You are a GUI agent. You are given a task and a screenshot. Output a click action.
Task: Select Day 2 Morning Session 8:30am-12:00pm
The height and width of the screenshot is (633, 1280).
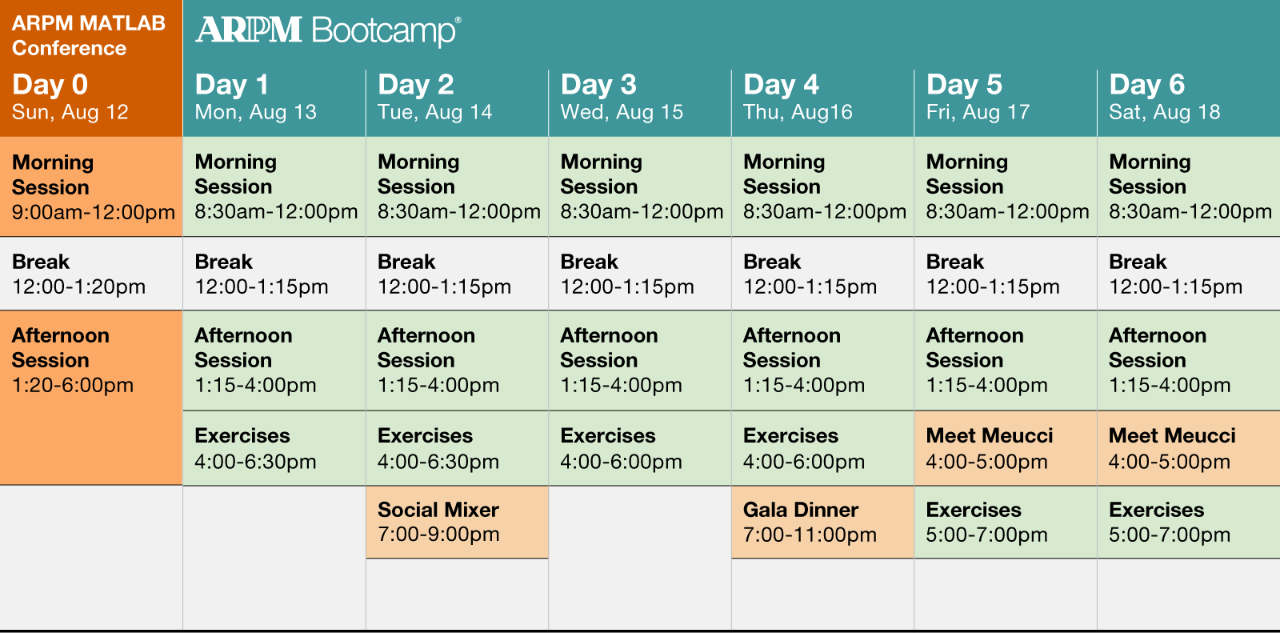point(457,186)
